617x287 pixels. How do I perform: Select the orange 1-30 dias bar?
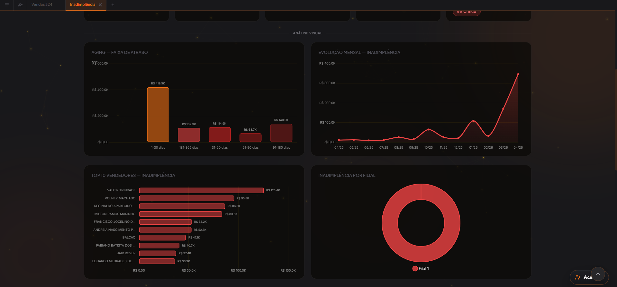(x=158, y=115)
